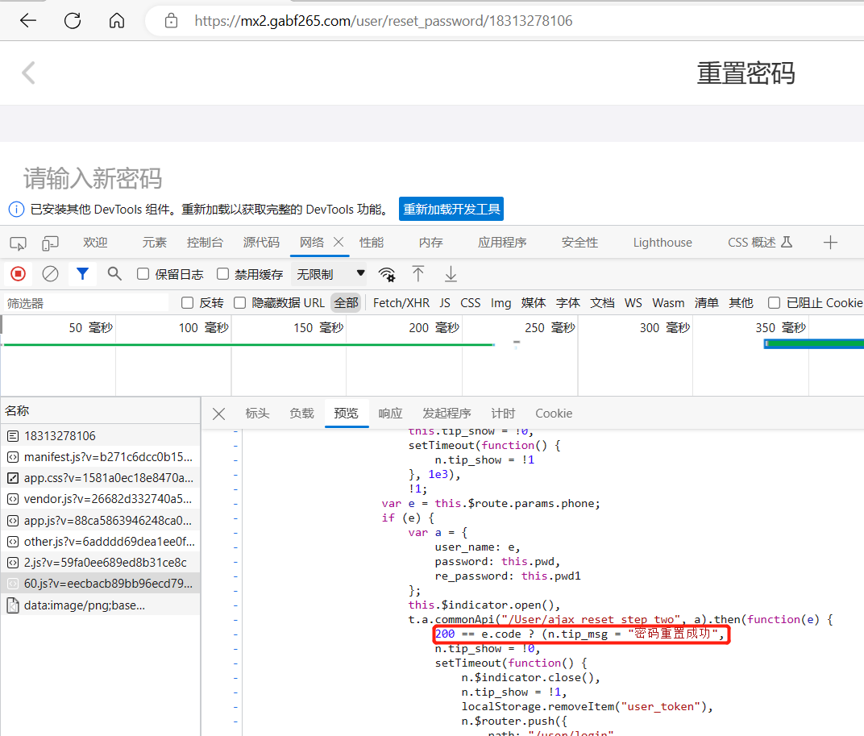Select the vendor.js request row
864x736 pixels.
100,499
